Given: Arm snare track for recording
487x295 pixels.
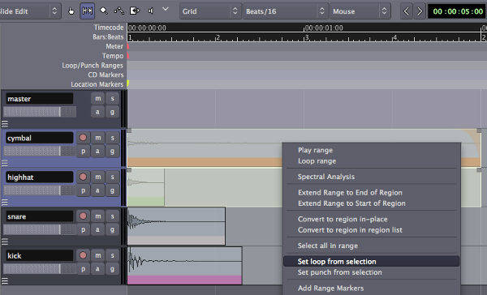Looking at the screenshot, I should [83, 216].
